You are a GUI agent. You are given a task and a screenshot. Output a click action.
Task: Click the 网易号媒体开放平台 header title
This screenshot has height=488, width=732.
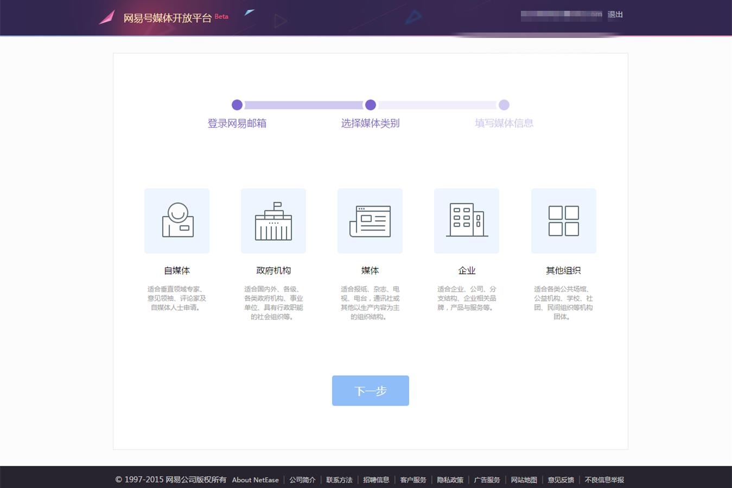(167, 18)
